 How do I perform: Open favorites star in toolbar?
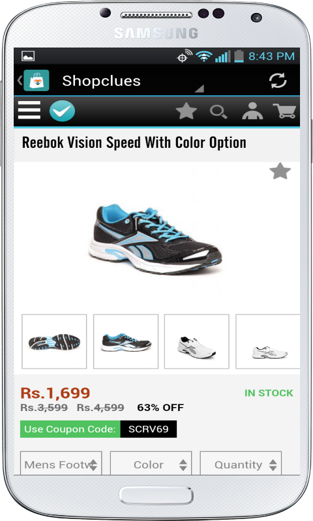pyautogui.click(x=186, y=111)
